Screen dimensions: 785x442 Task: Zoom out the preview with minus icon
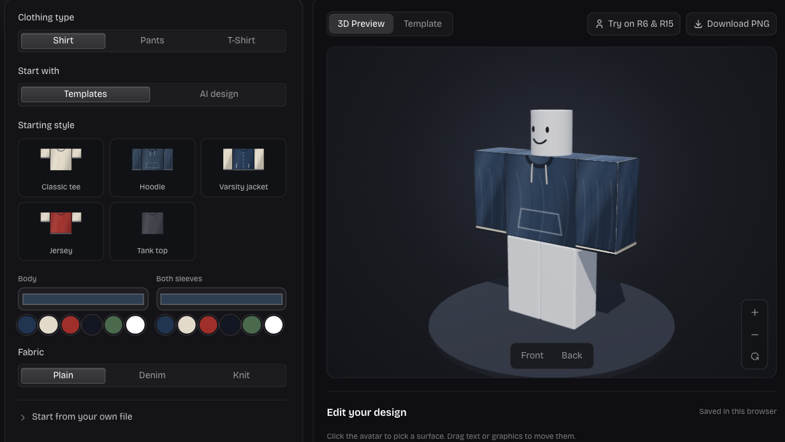tap(755, 335)
